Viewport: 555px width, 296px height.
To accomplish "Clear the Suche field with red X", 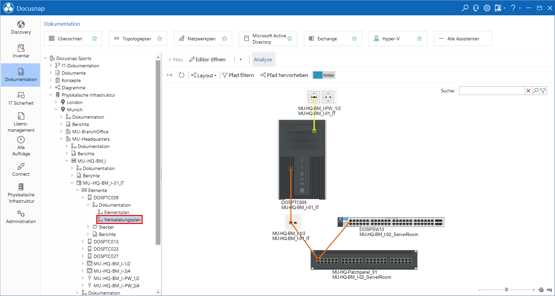I will 528,91.
